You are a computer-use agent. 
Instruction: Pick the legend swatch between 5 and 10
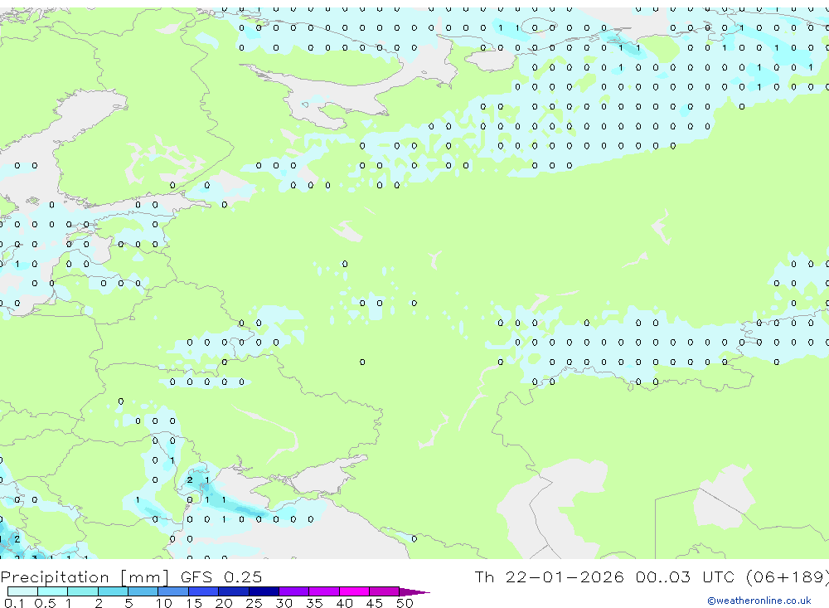click(x=143, y=591)
